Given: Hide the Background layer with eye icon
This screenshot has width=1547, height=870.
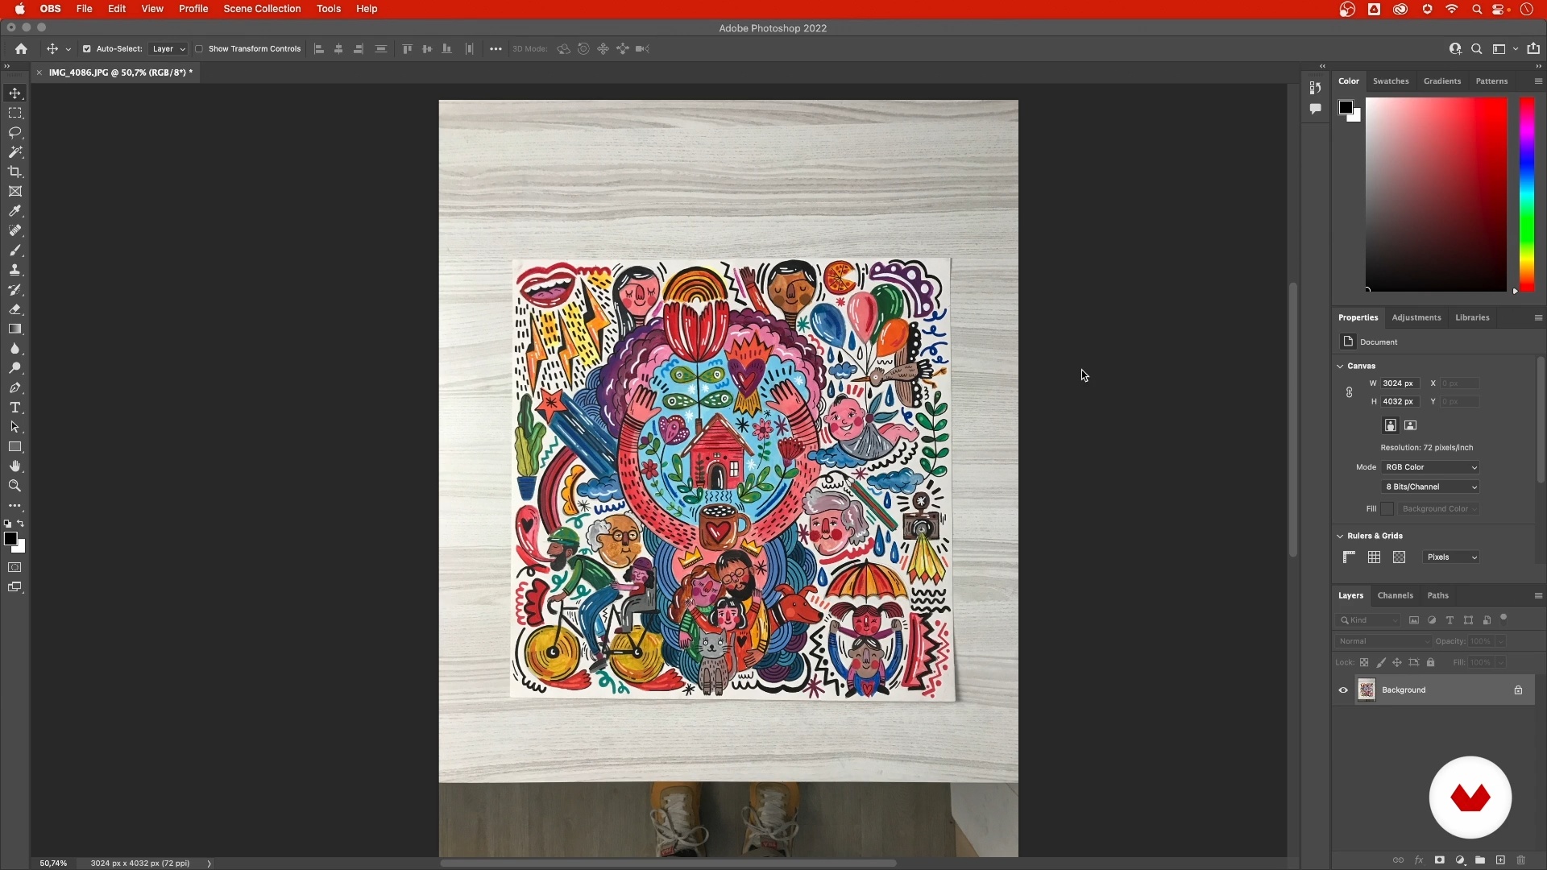Looking at the screenshot, I should (x=1343, y=690).
